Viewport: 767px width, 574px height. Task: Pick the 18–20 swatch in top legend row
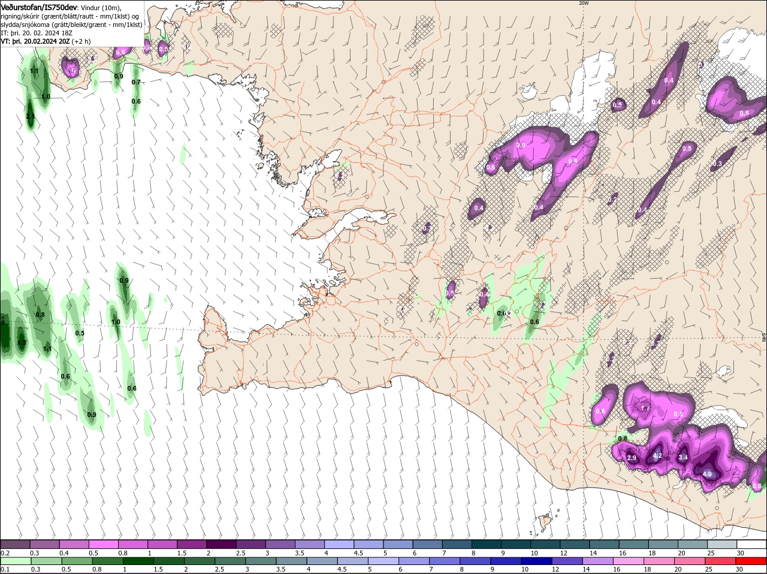(x=663, y=544)
